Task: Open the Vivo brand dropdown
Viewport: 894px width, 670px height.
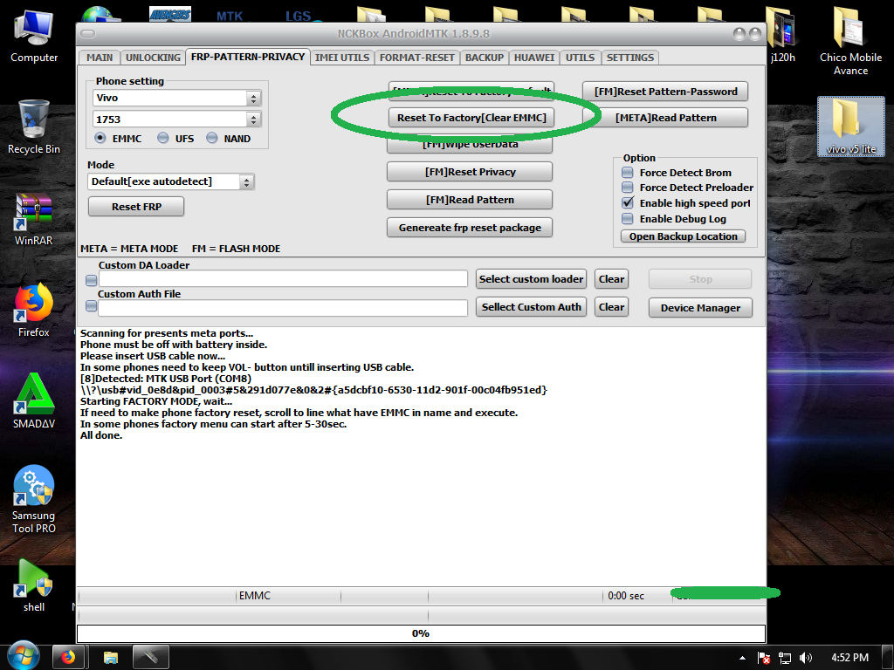Action: [254, 98]
